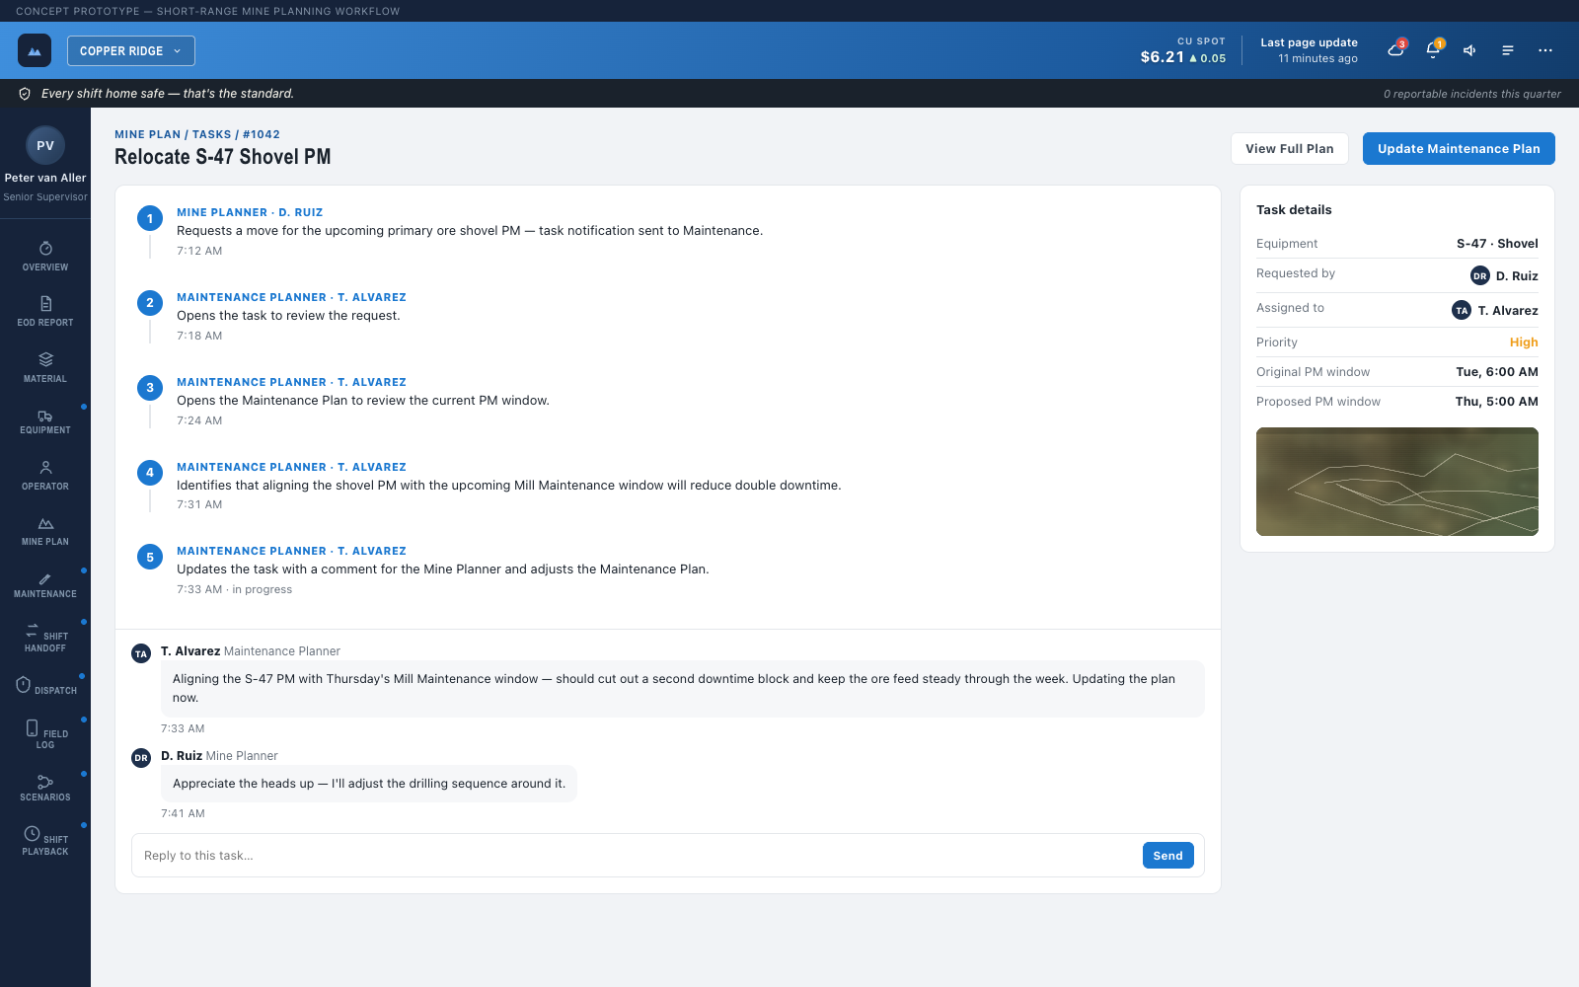
Task: Select step 3 circle in the timeline
Action: (150, 388)
